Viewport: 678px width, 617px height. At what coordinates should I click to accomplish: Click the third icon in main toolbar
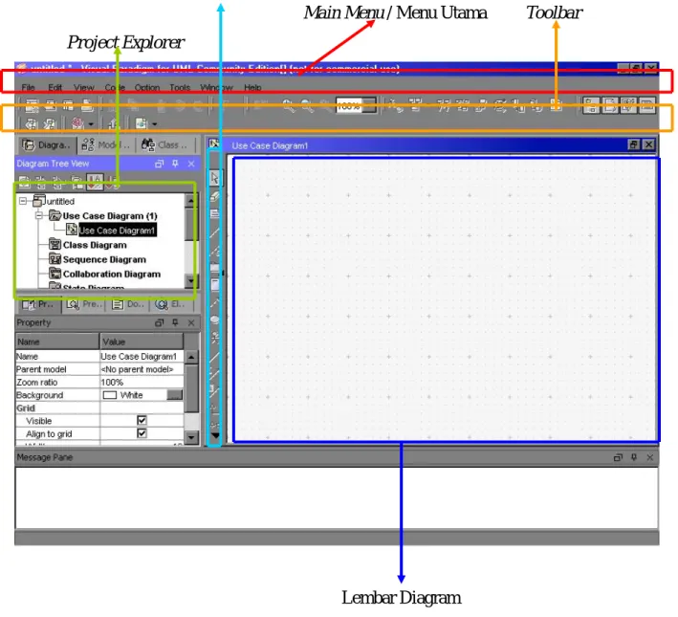click(68, 105)
